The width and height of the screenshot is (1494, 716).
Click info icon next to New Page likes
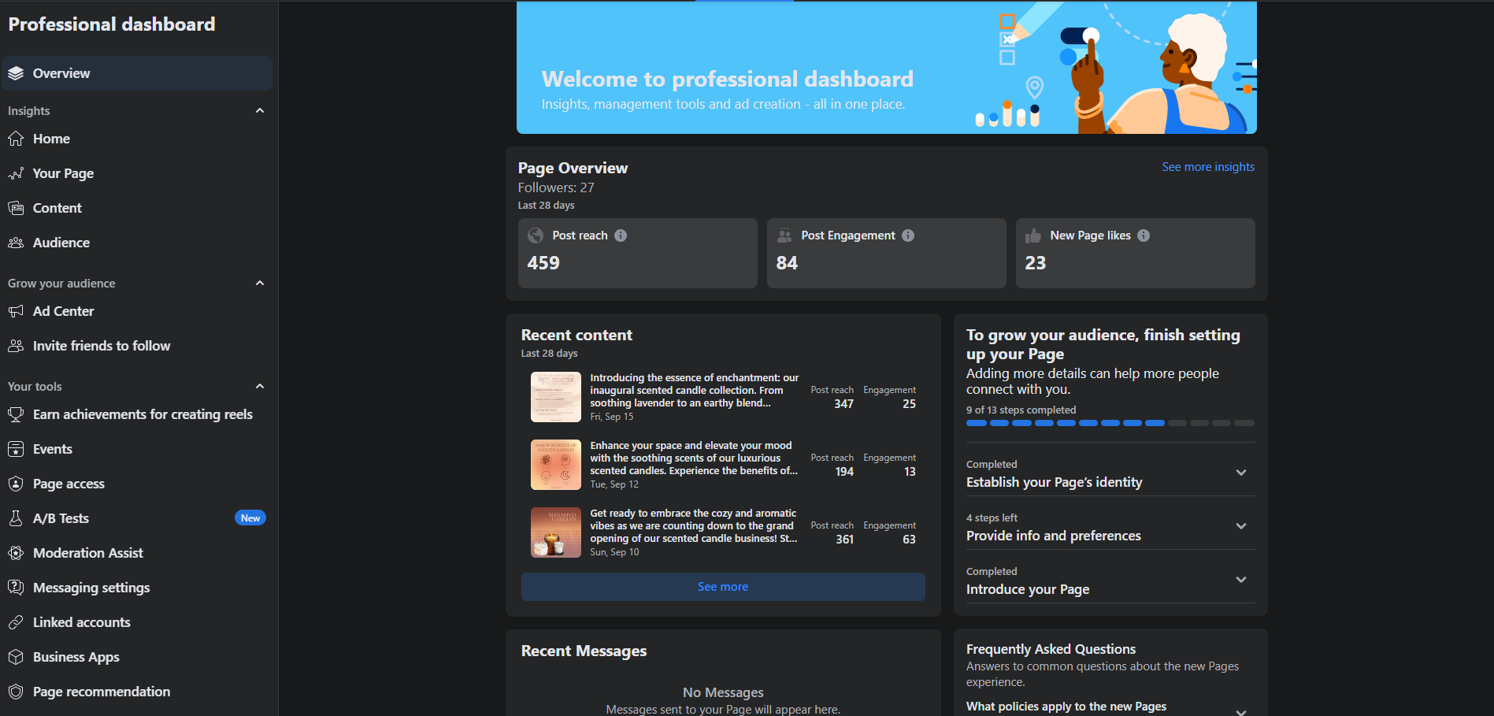pos(1144,236)
